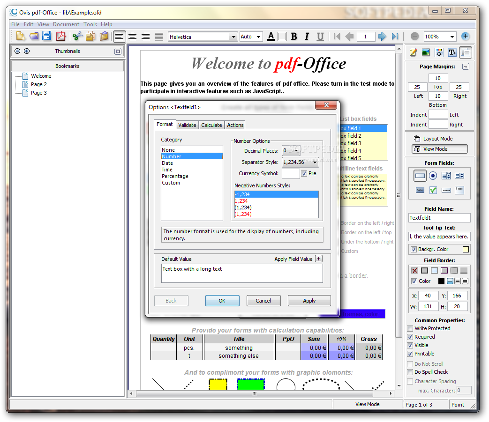This screenshot has width=489, height=422.
Task: Choose the checkbox form field tool
Action: (x=433, y=190)
